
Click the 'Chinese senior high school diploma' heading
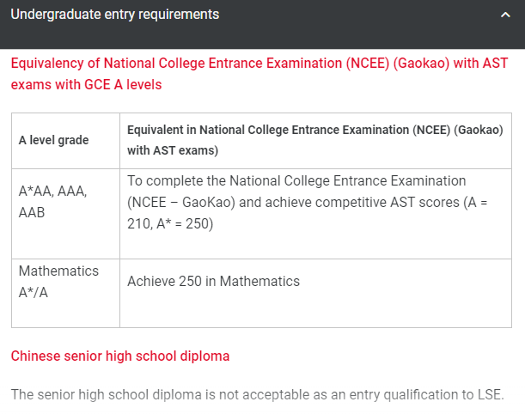(120, 356)
